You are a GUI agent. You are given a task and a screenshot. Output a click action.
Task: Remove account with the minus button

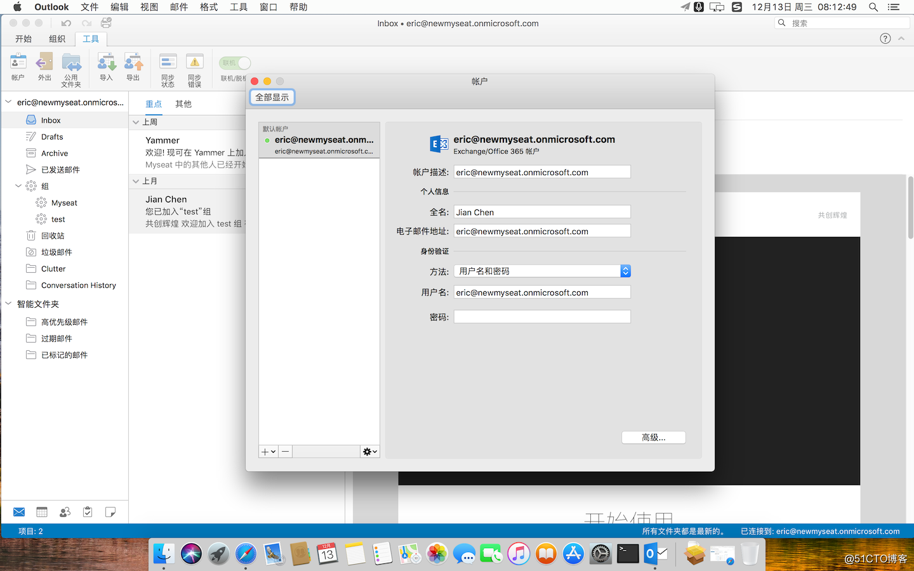click(286, 452)
